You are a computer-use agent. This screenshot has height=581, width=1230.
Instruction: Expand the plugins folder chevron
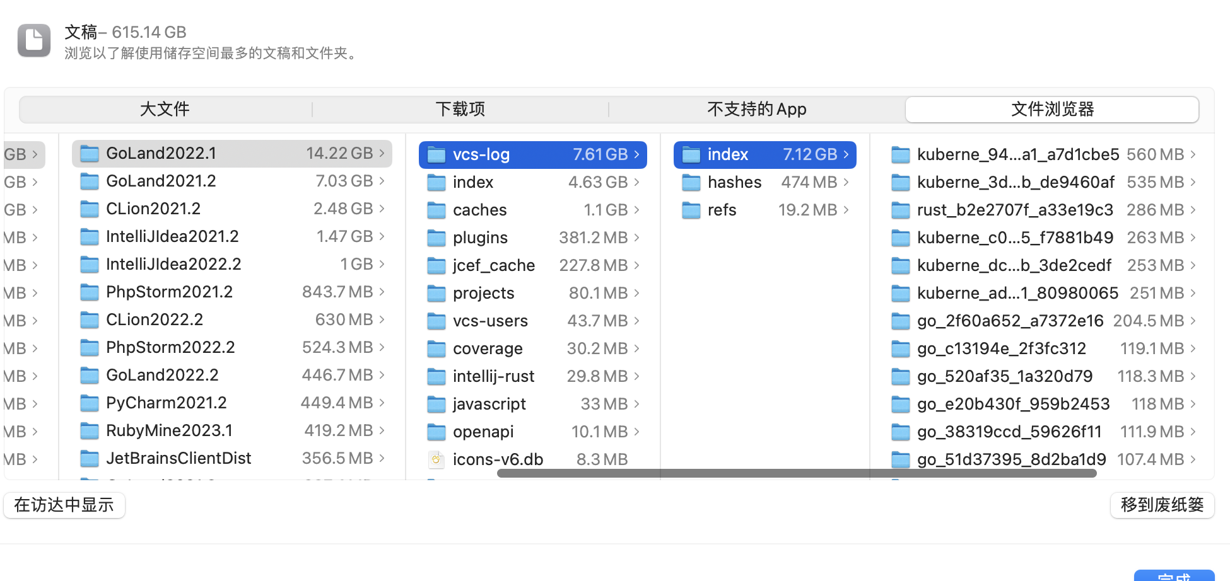636,238
